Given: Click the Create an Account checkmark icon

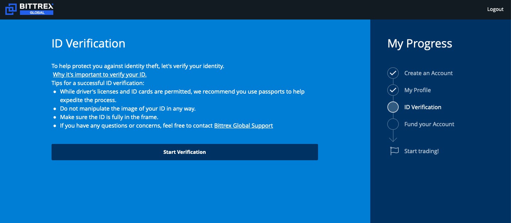Looking at the screenshot, I should (393, 73).
